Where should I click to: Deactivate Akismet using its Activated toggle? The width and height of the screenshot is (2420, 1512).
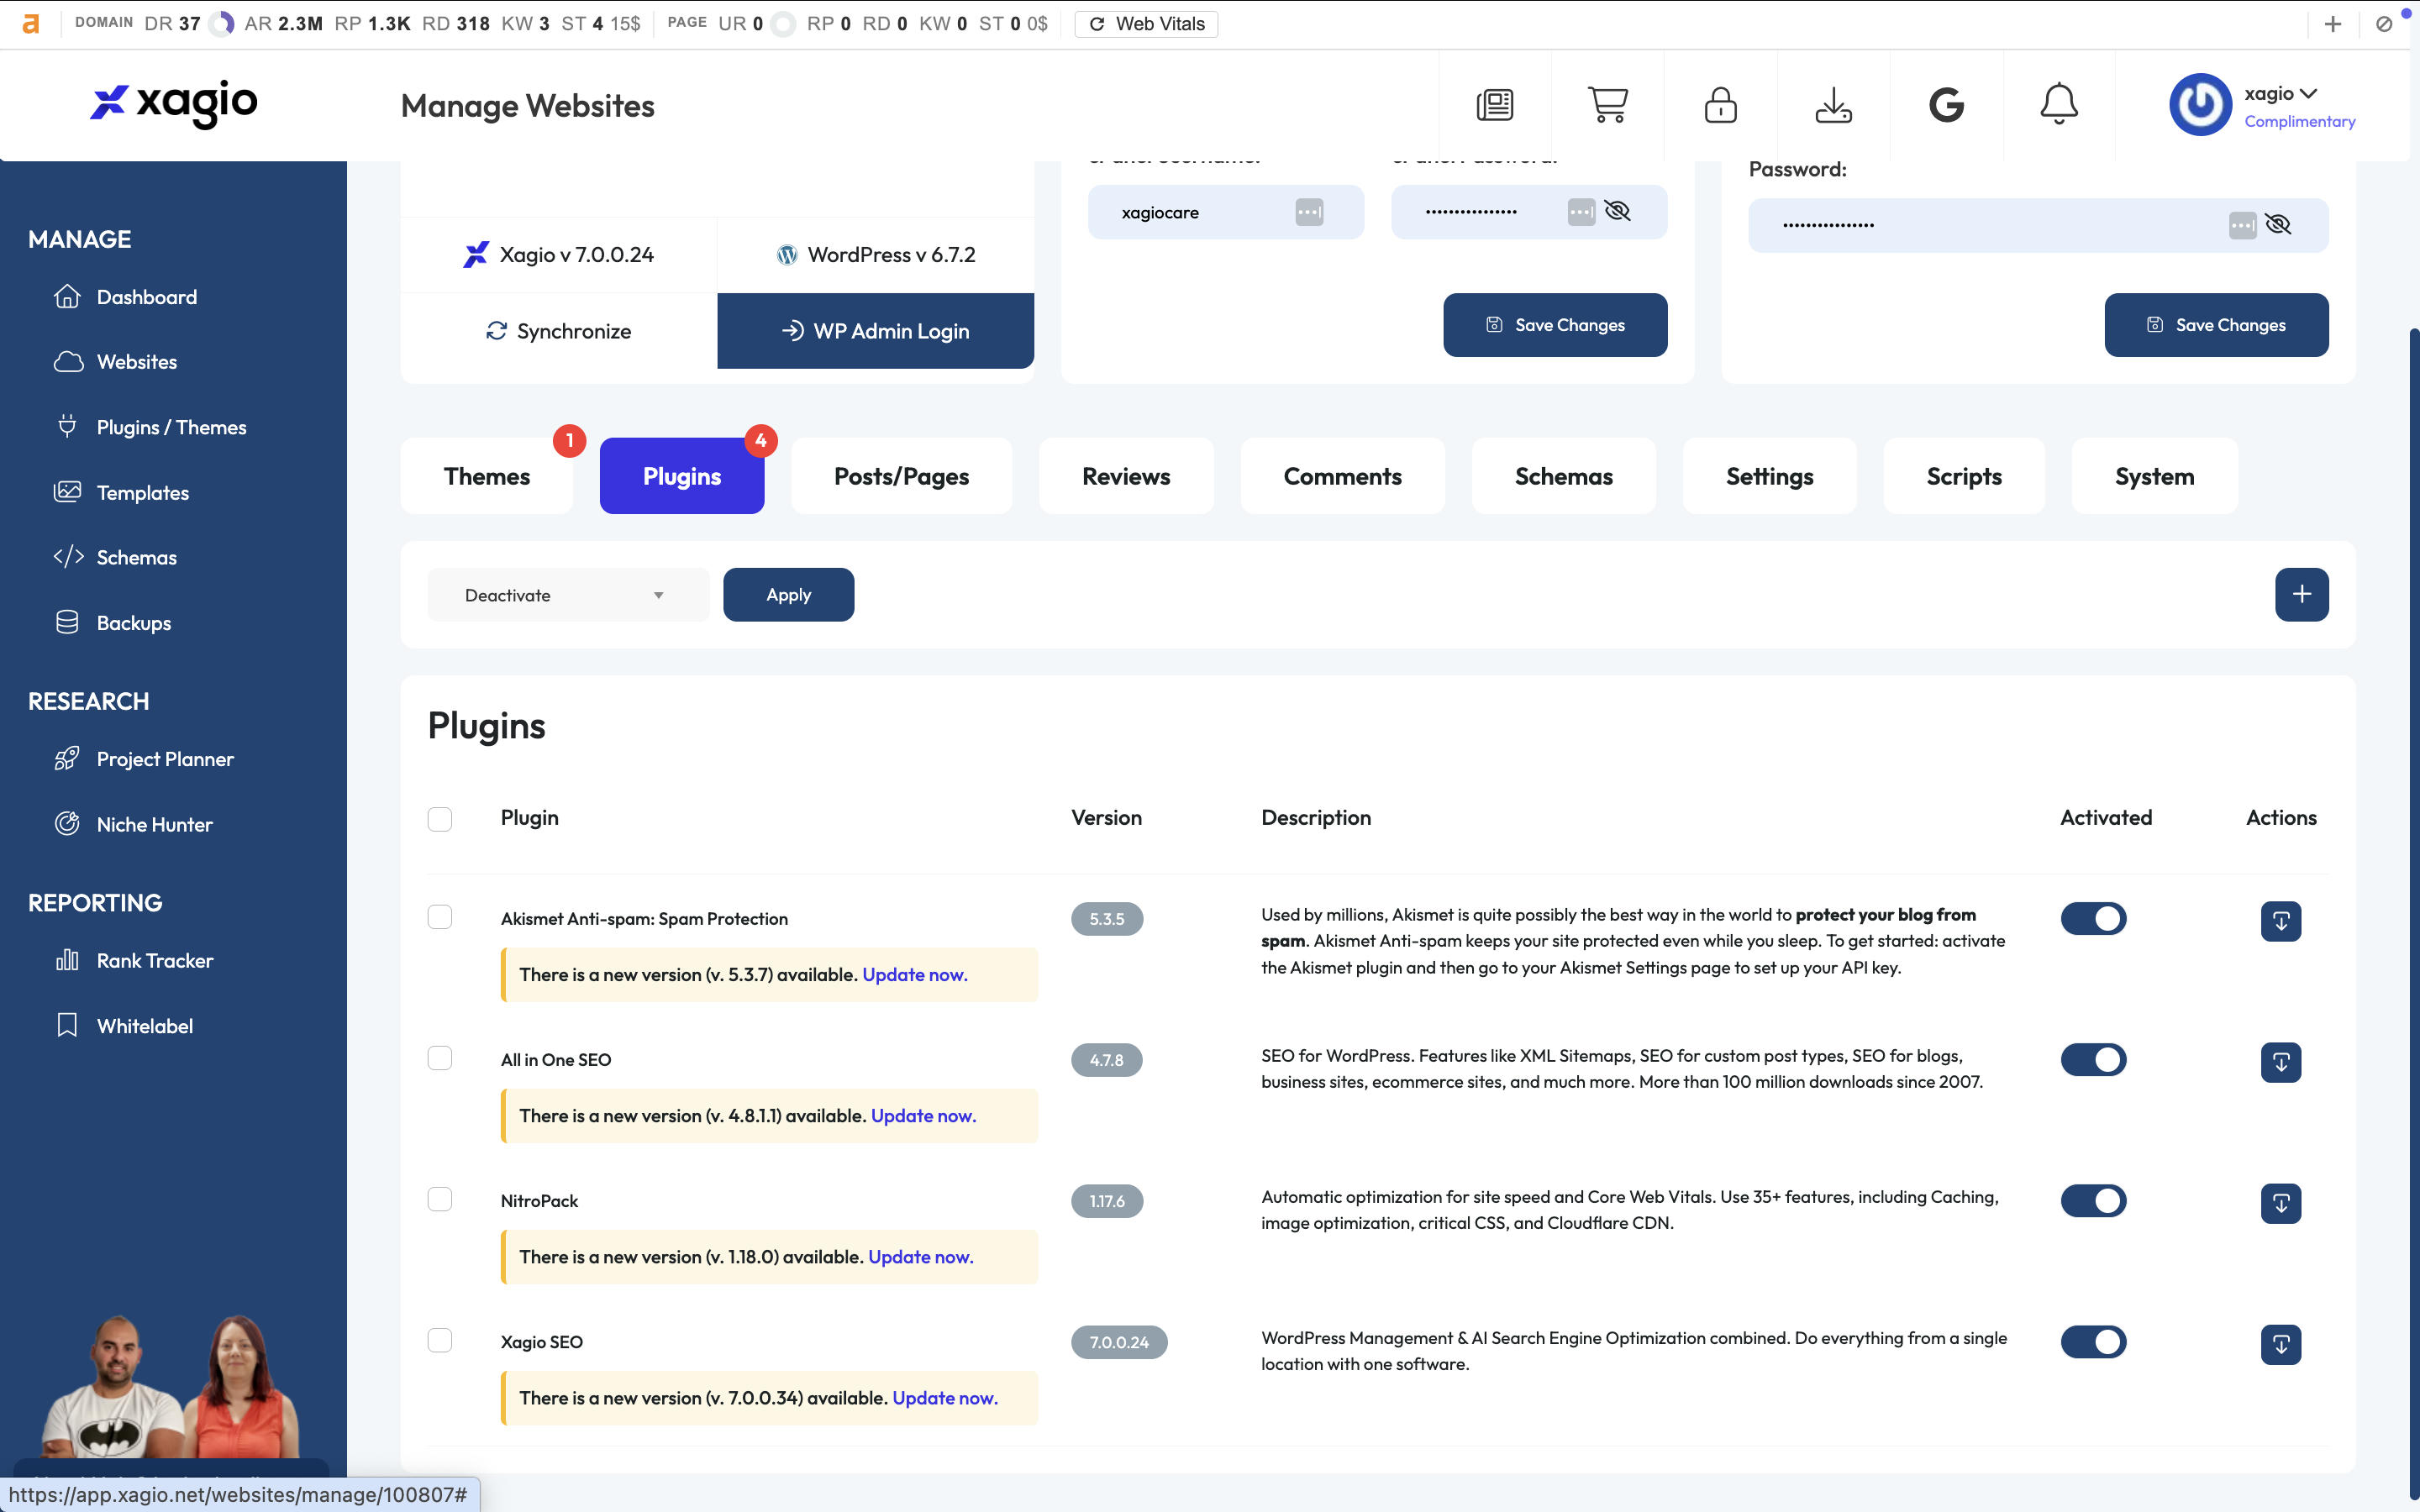[x=2093, y=919]
